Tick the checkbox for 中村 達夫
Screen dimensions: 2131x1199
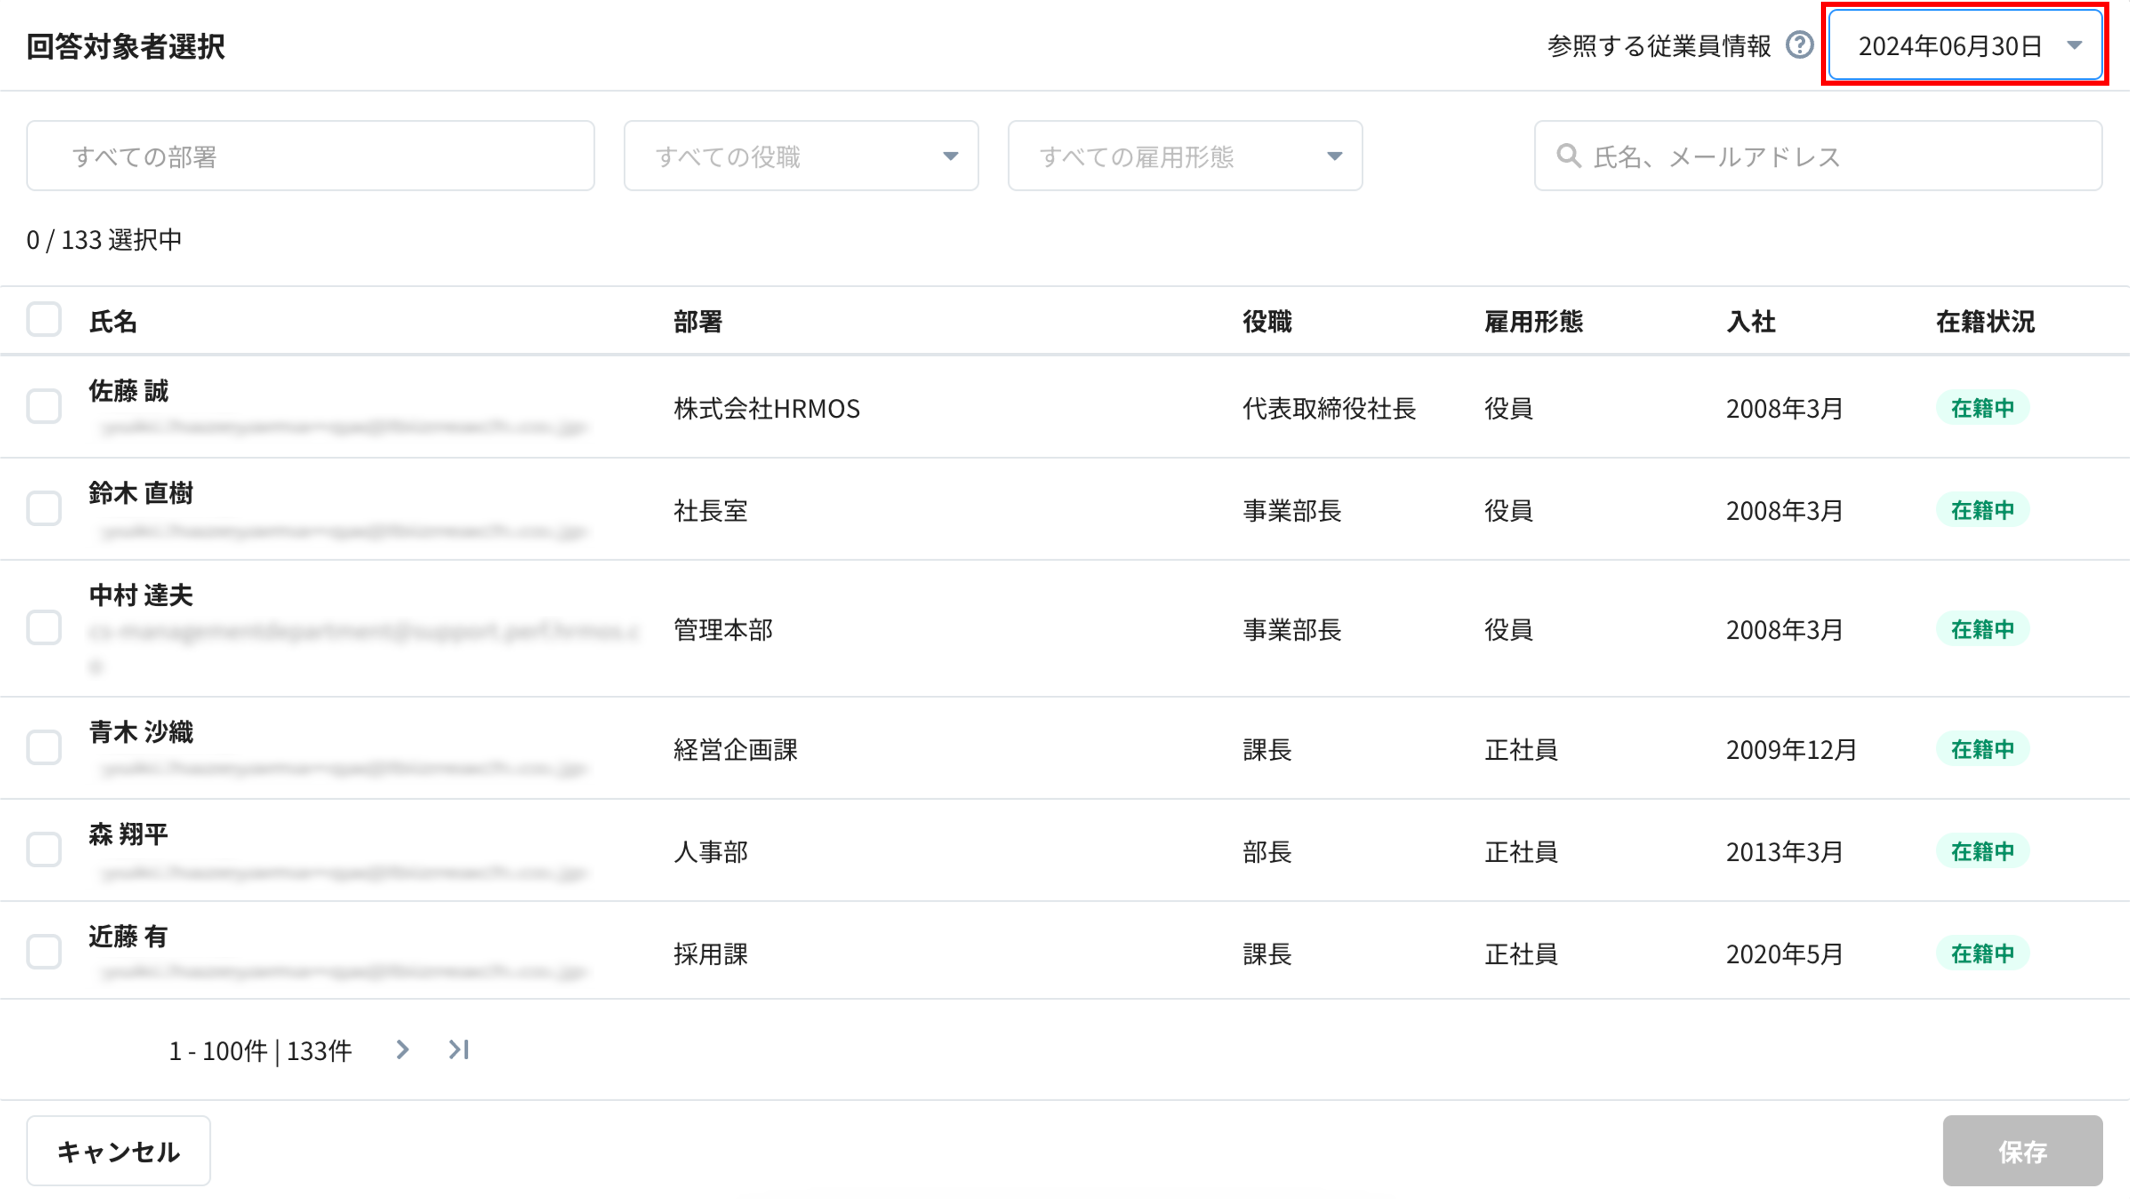pos(44,628)
